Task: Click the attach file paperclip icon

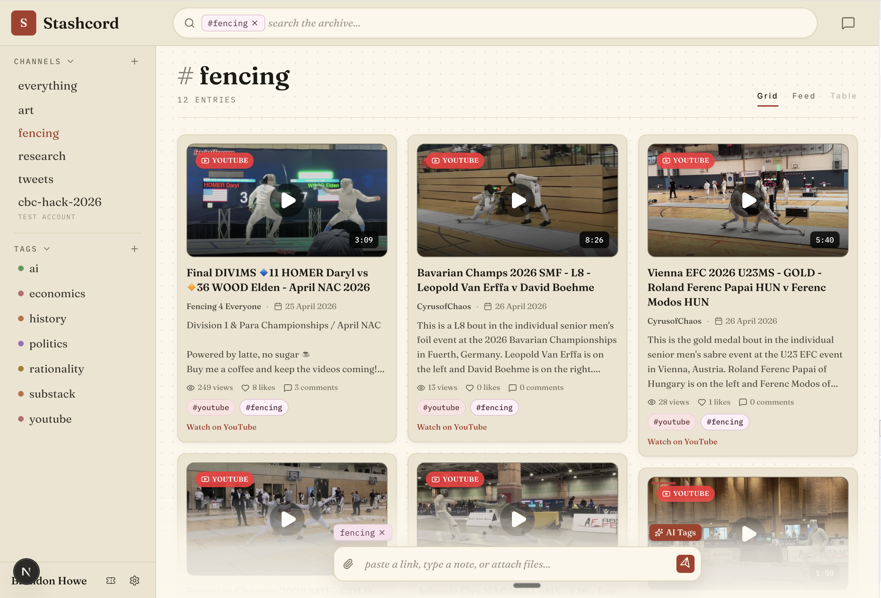Action: pos(348,564)
